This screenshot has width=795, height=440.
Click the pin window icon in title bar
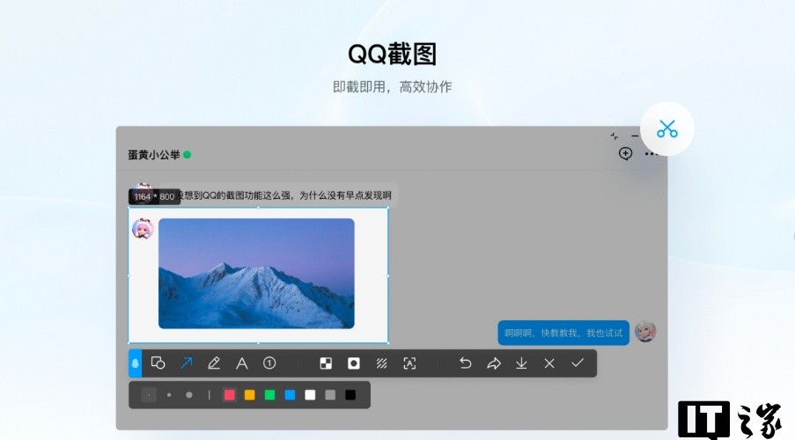615,136
